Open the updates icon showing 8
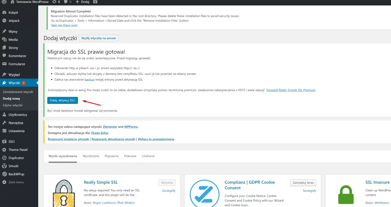Viewport: 391px width, 207px height. click(54, 2)
